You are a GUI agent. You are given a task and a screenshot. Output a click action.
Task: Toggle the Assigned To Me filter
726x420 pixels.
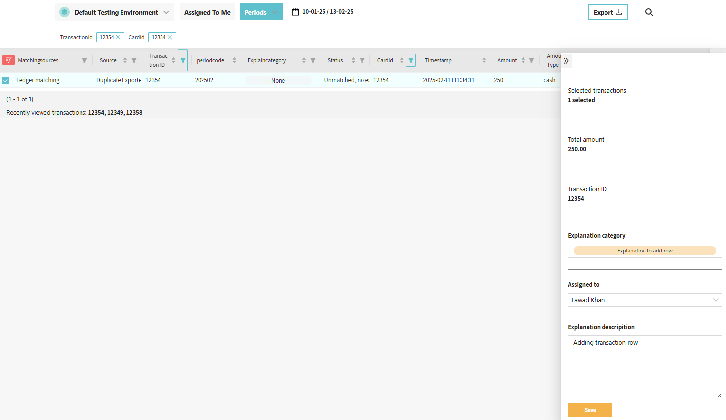pos(207,12)
